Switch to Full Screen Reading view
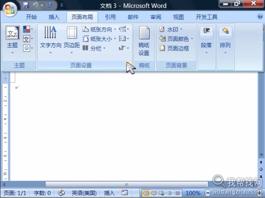Screen dimensions: 265x198 point(154,193)
